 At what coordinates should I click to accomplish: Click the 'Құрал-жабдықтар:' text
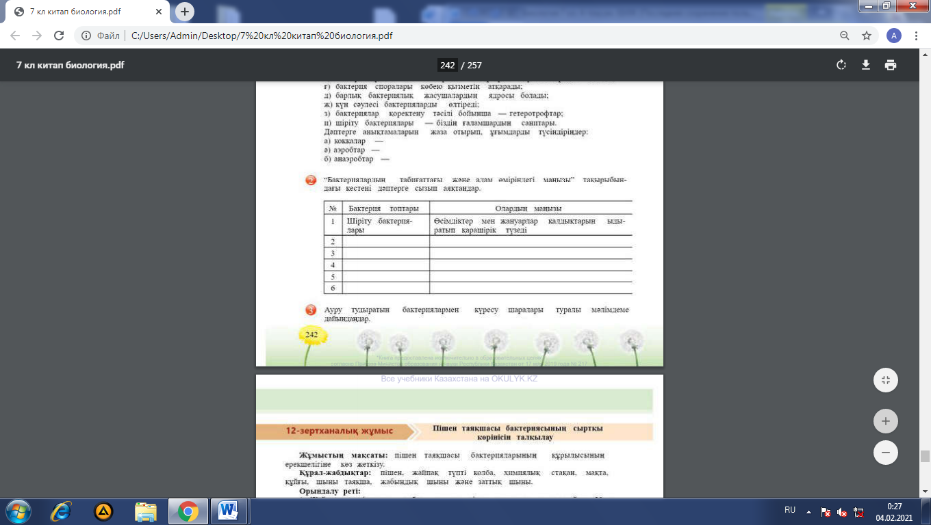coord(335,473)
